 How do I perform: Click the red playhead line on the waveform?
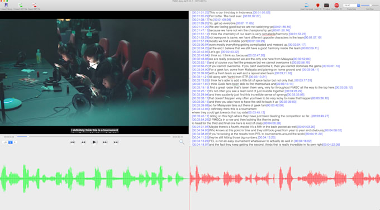coord(189,179)
